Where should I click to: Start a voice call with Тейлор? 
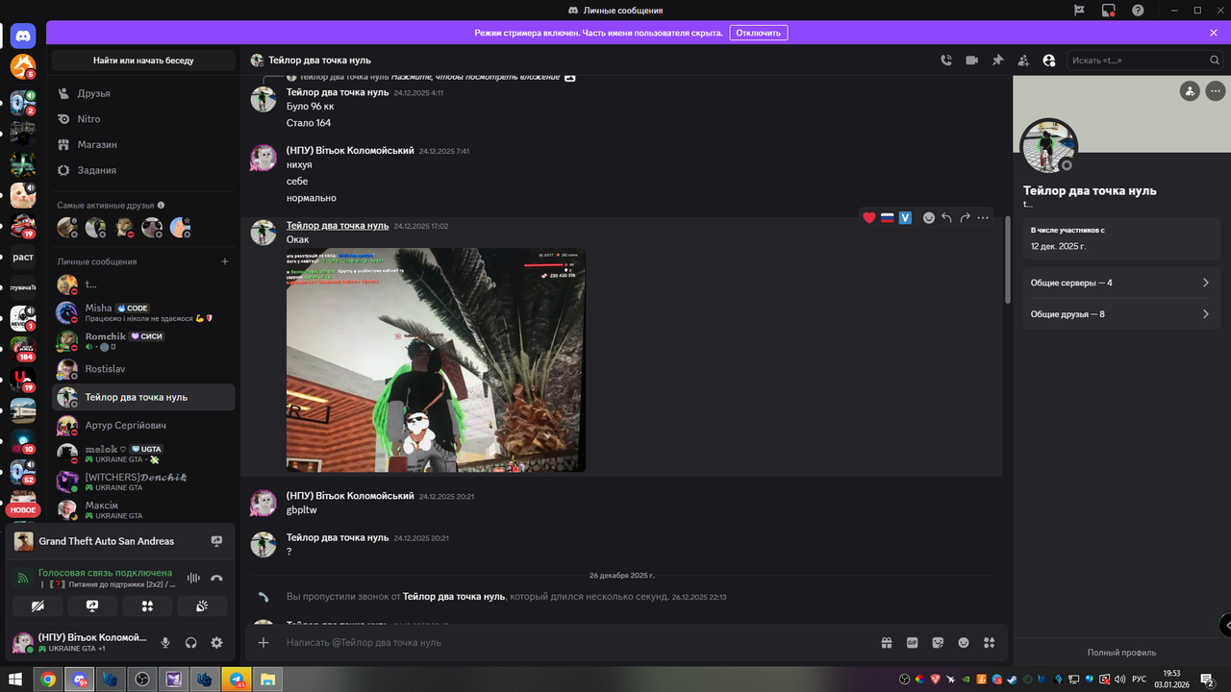tap(946, 61)
